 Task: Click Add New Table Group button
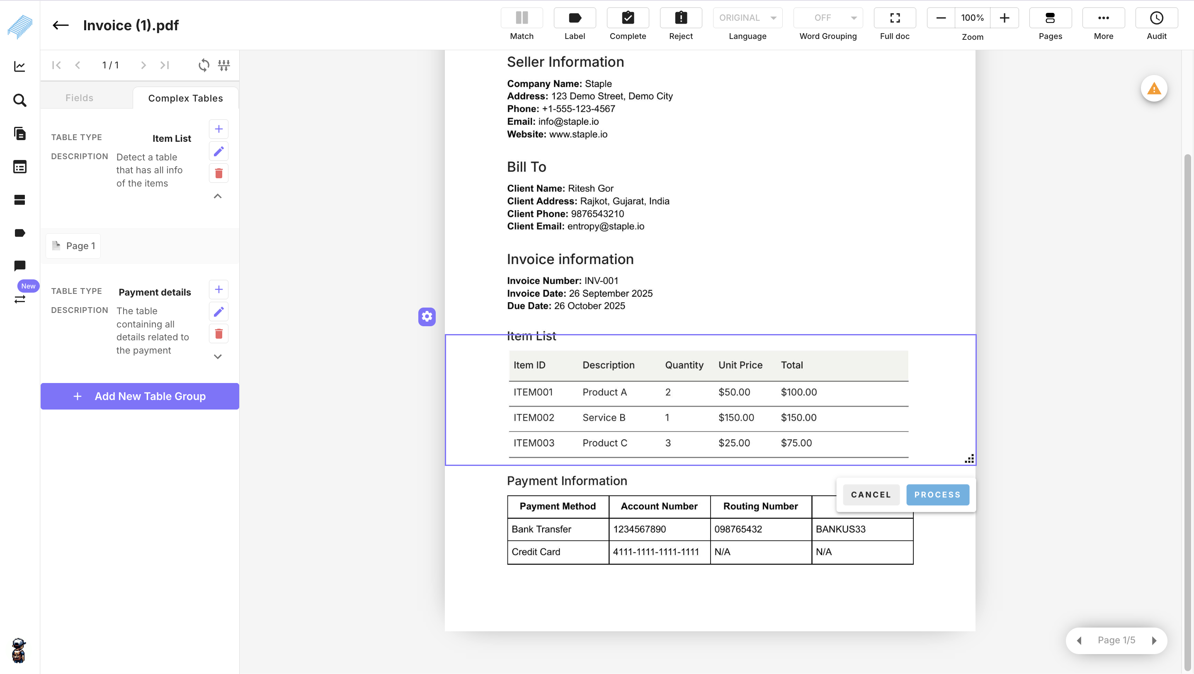click(x=140, y=396)
